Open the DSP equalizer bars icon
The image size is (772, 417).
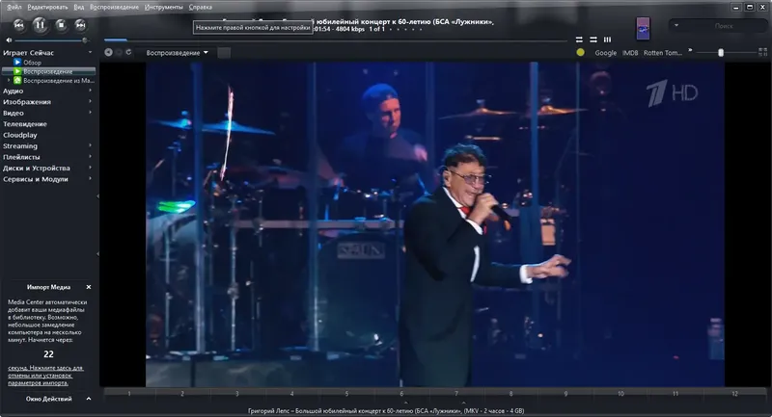pyautogui.click(x=608, y=39)
